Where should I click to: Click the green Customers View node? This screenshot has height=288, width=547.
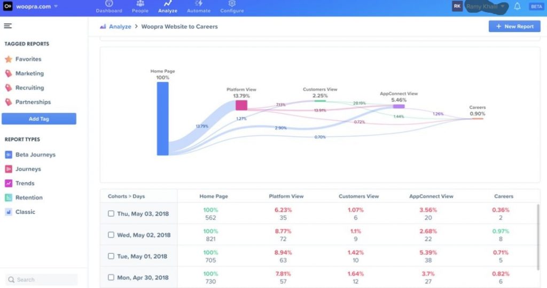coord(320,101)
